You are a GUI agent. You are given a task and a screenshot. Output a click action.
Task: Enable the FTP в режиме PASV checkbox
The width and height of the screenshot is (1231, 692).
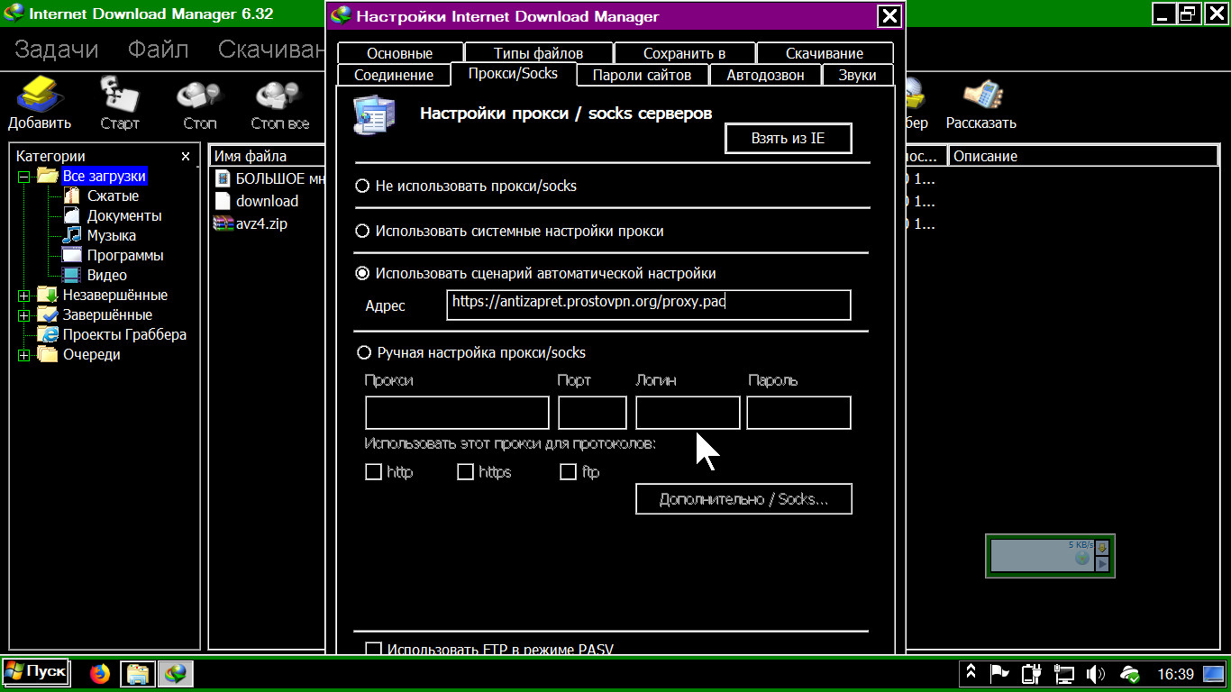(373, 649)
